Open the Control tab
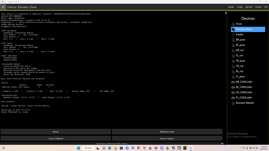The width and height of the screenshot is (269, 151). pos(258,7)
